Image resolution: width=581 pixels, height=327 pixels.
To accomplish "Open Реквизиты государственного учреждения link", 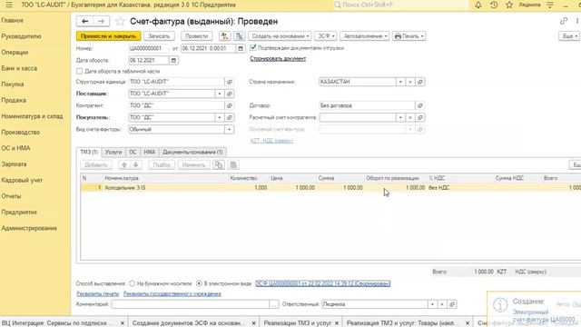I will (172, 293).
